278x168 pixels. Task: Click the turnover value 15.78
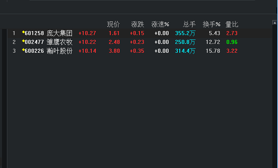pos(213,51)
